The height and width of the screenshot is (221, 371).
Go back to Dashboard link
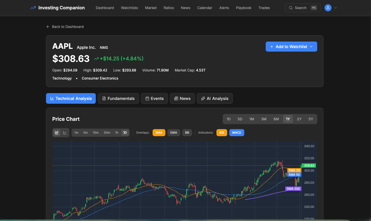(x=65, y=27)
